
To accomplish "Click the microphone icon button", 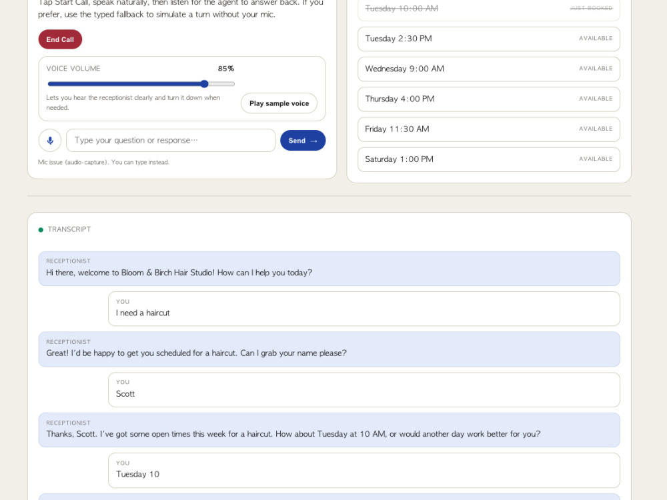I will [x=50, y=140].
